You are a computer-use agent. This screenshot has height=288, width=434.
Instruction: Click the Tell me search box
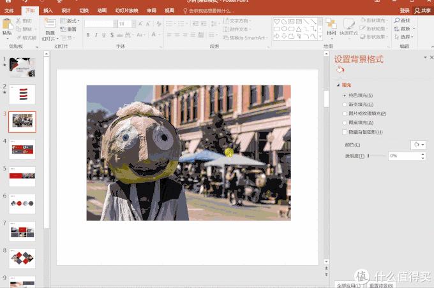pos(209,10)
